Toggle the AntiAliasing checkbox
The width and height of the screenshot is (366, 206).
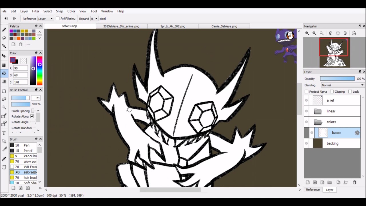click(x=57, y=18)
